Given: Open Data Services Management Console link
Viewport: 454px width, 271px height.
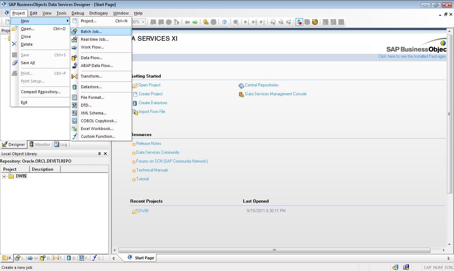Looking at the screenshot, I should coord(276,94).
